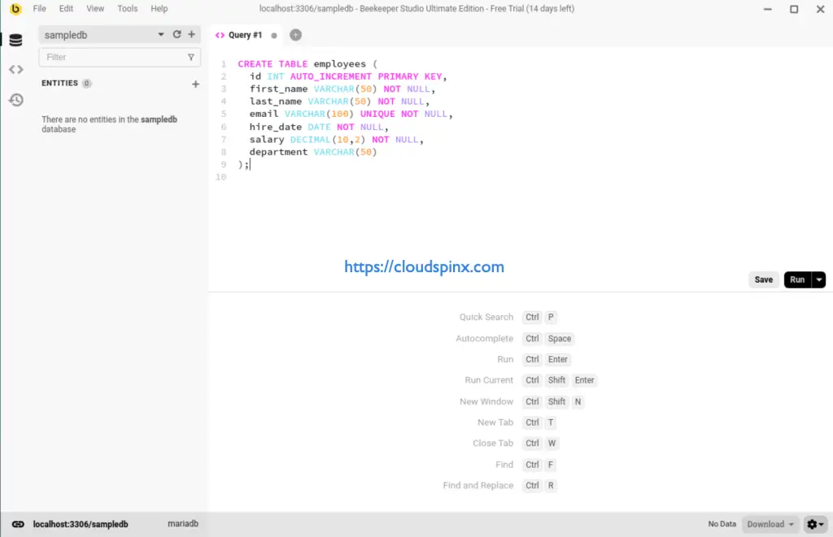The width and height of the screenshot is (833, 537).
Task: Click the unsaved changes dot on Query #1
Action: click(x=273, y=35)
